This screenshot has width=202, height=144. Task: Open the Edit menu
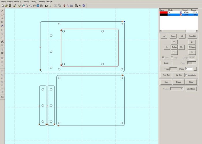(10, 1)
